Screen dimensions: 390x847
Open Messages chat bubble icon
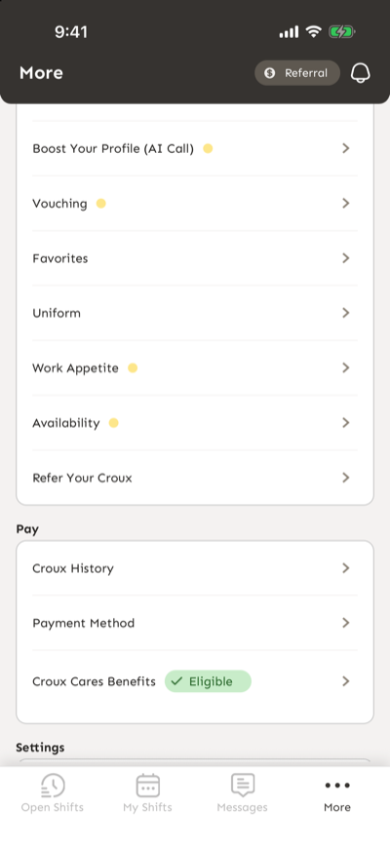tap(243, 786)
